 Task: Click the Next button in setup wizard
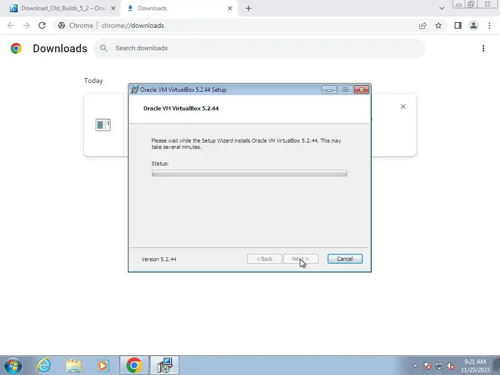[300, 259]
